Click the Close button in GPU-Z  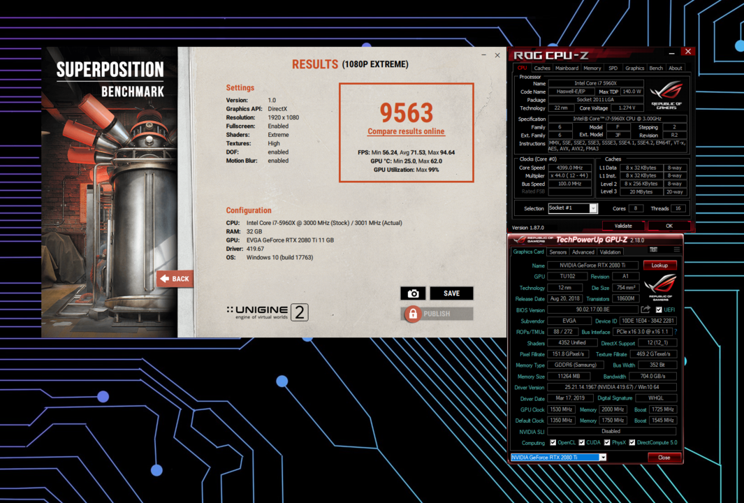click(664, 458)
